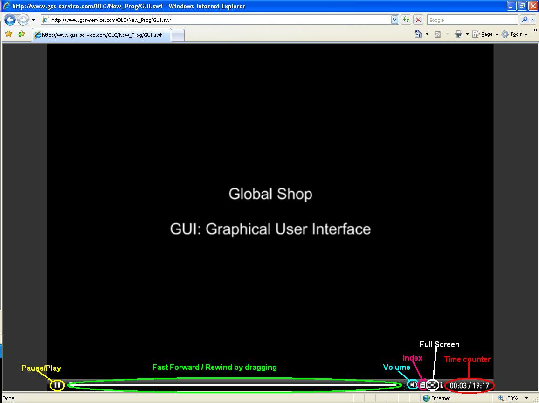Screen dimensions: 539x403
Task: Open the recent pages dropdown arrow
Action: coord(34,20)
